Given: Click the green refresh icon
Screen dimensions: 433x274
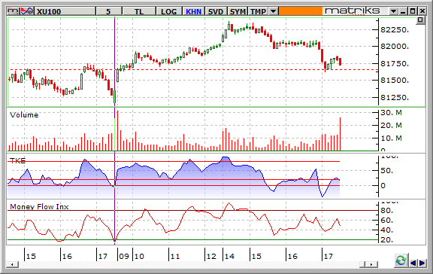Looking at the screenshot, I should point(401,260).
